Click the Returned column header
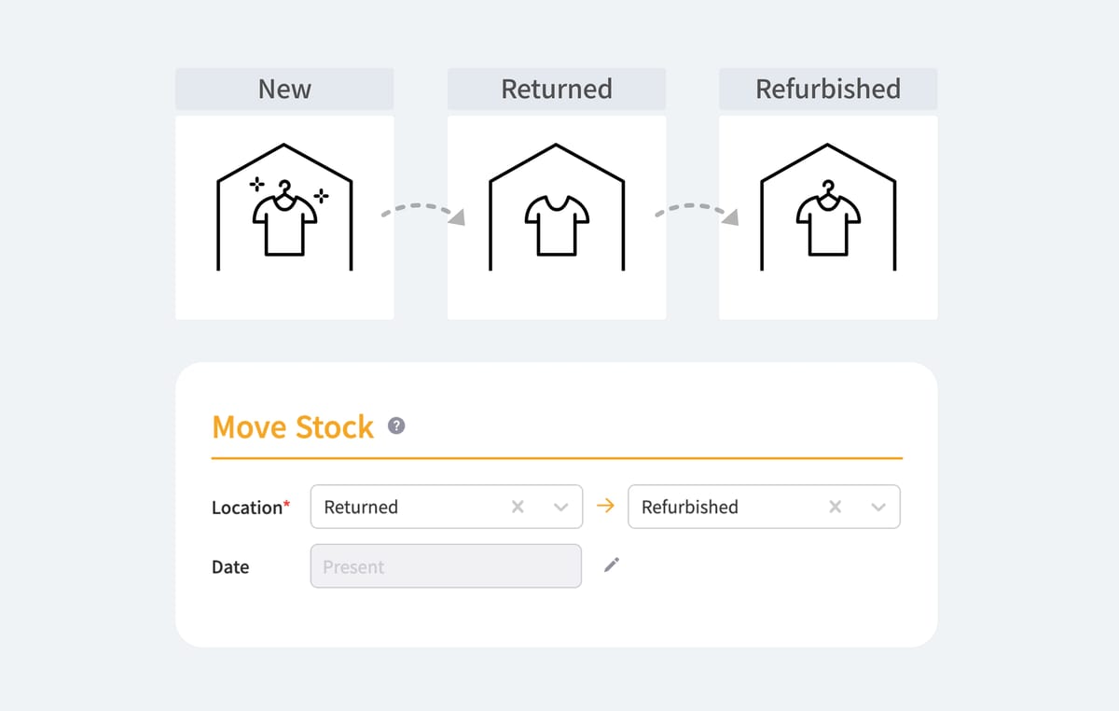The width and height of the screenshot is (1119, 711). click(557, 89)
